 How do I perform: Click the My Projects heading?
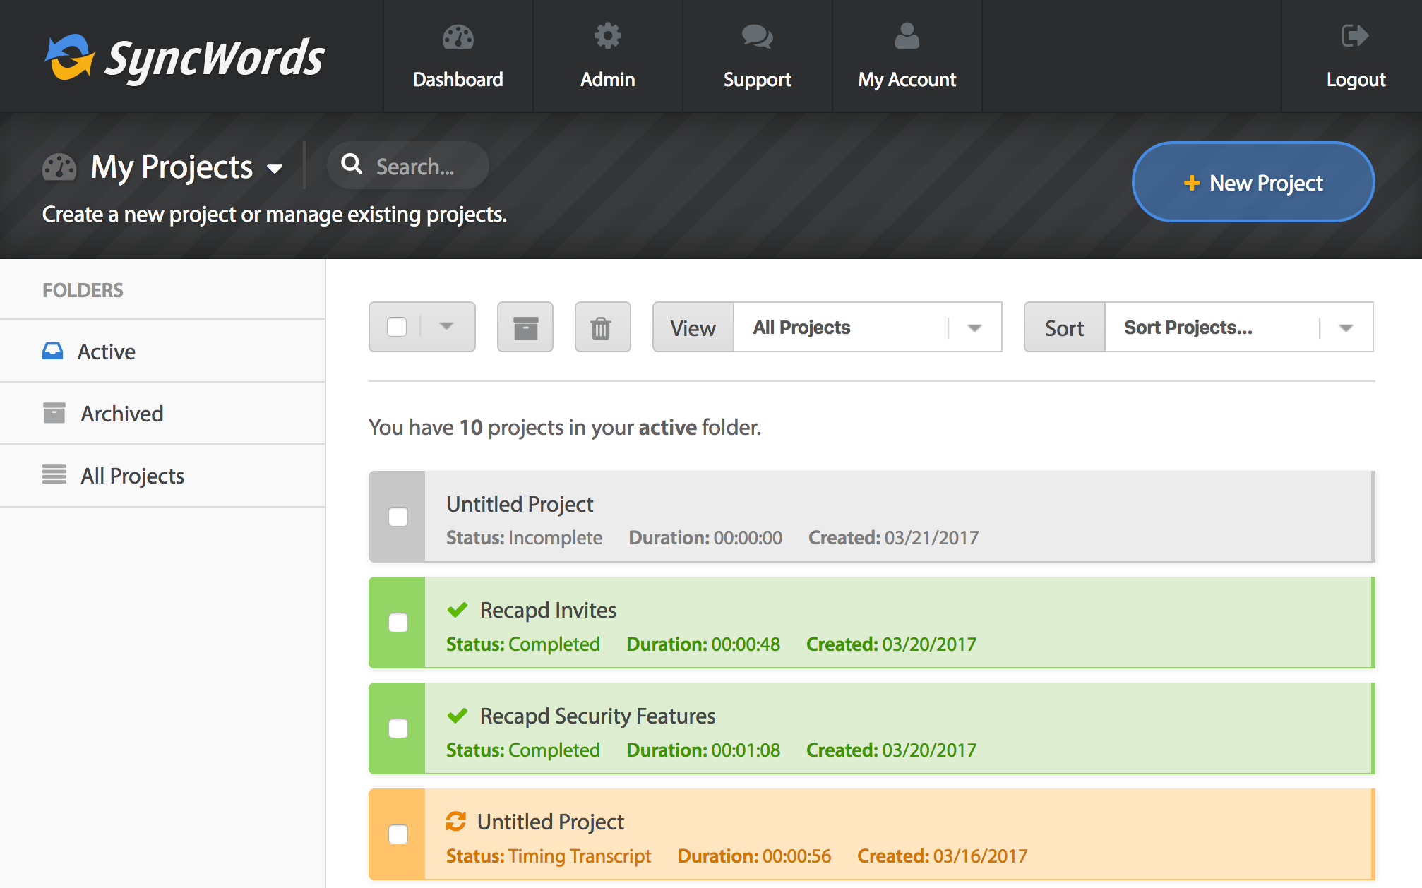[x=172, y=167]
